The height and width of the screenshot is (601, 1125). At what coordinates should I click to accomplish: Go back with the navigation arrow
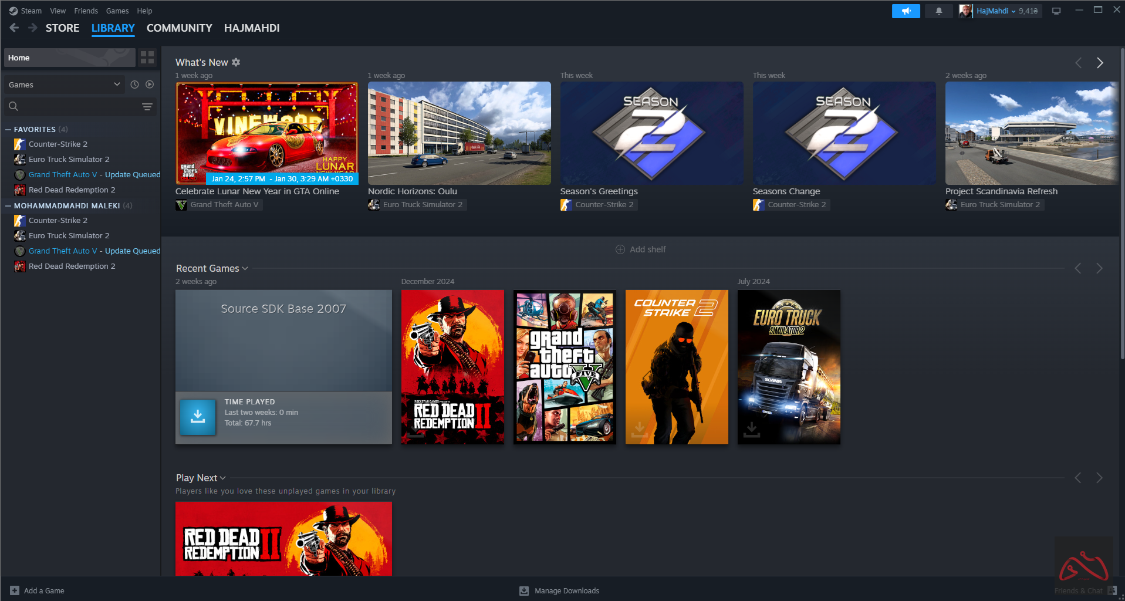click(15, 28)
